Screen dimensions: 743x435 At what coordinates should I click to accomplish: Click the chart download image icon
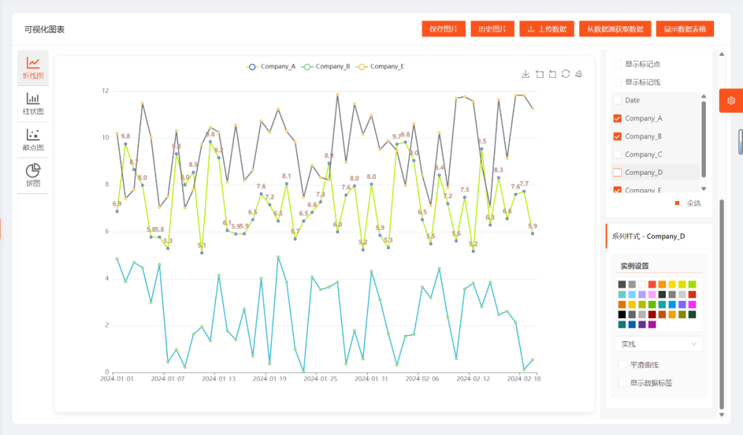point(526,74)
